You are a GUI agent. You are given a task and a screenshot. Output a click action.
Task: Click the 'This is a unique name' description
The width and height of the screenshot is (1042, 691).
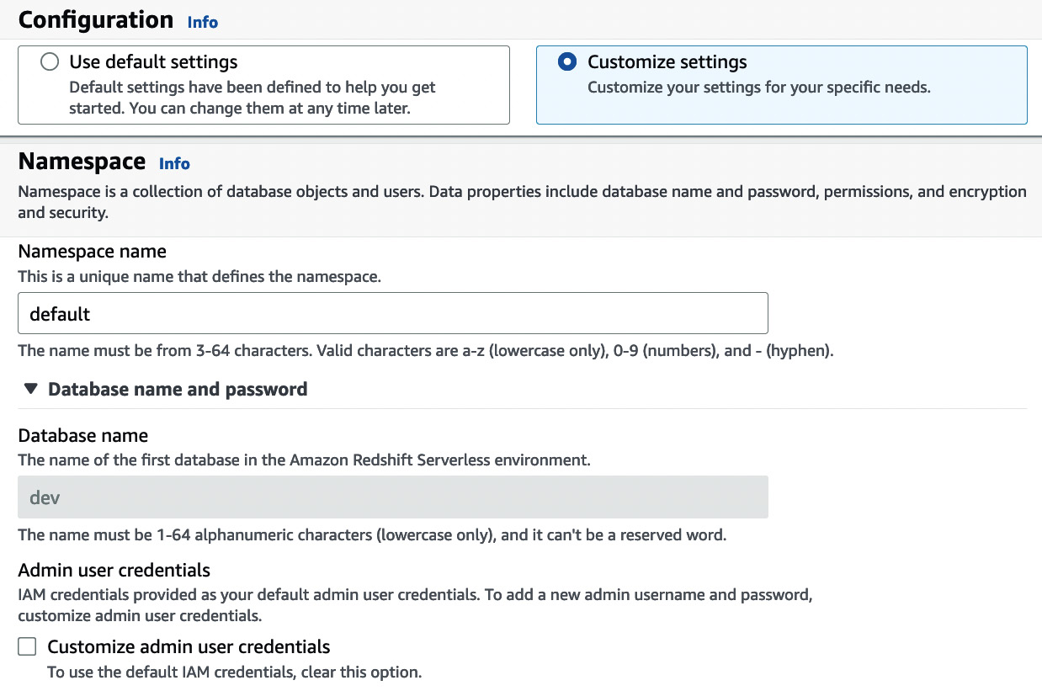pos(199,276)
